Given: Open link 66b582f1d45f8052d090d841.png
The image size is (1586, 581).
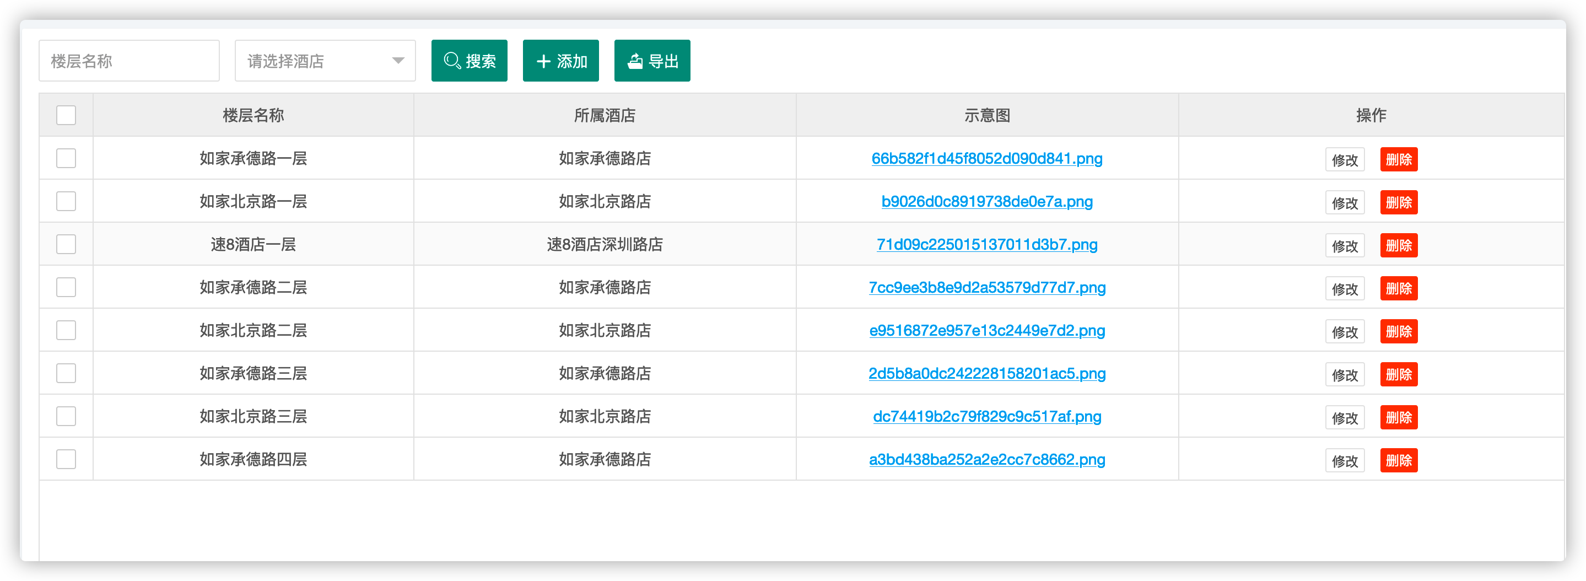Looking at the screenshot, I should (x=987, y=159).
